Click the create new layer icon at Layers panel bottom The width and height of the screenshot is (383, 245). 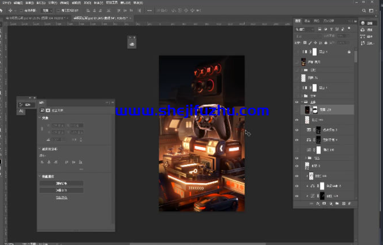click(x=343, y=203)
